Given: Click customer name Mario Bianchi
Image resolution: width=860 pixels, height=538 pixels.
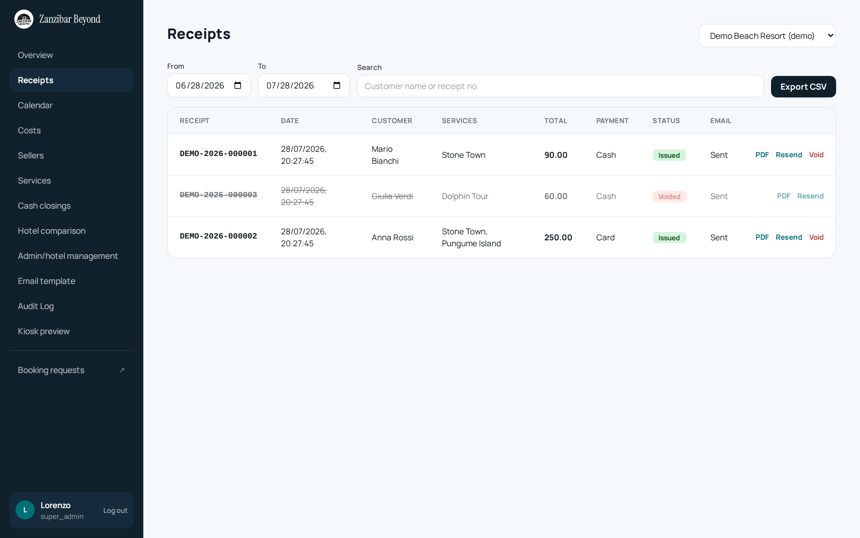Looking at the screenshot, I should (385, 155).
